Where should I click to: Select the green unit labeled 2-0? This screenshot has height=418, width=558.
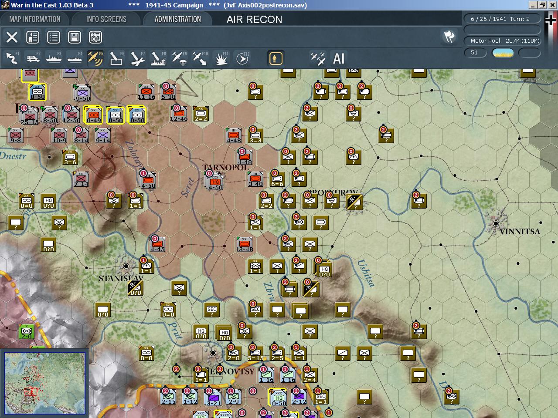(x=27, y=331)
